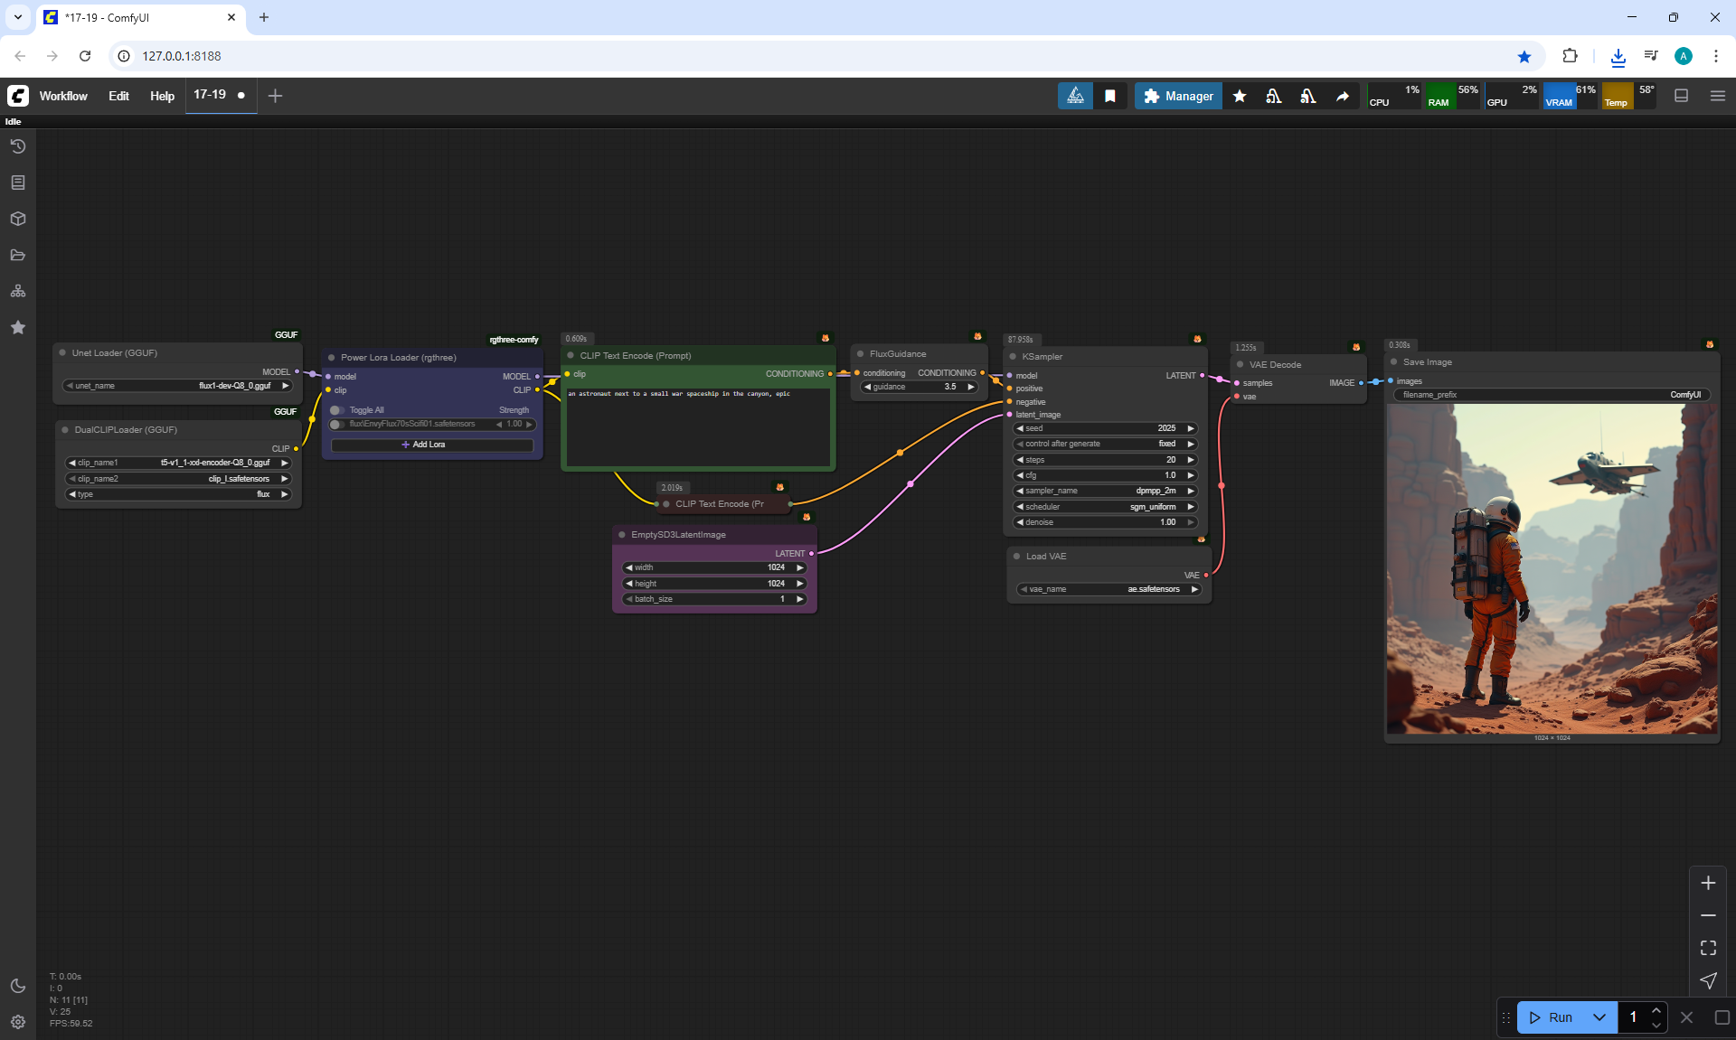Toggle the fluxEnvyFlux70sScifi01 Lora switch

click(337, 424)
